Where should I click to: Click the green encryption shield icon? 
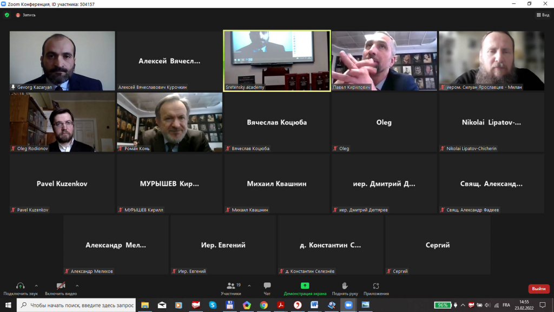[x=7, y=15]
